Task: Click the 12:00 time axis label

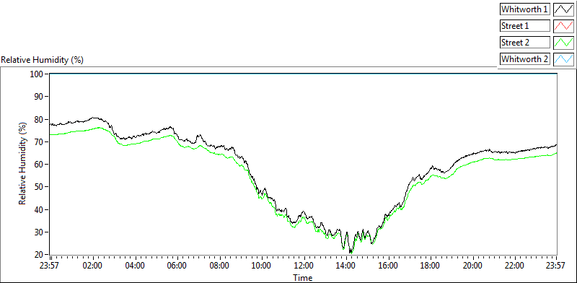Action: [x=304, y=266]
